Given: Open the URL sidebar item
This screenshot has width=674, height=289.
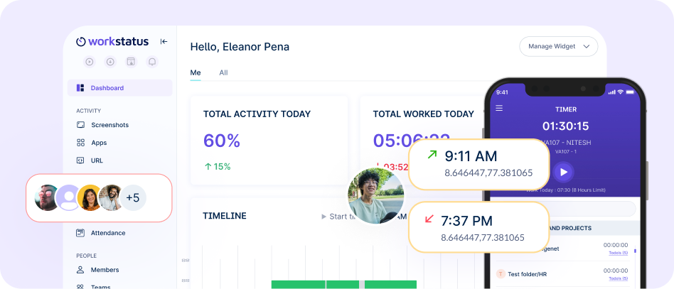Looking at the screenshot, I should [97, 160].
